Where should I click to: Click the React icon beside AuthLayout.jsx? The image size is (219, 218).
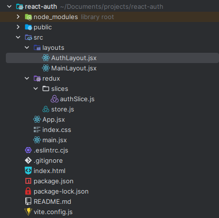click(46, 58)
